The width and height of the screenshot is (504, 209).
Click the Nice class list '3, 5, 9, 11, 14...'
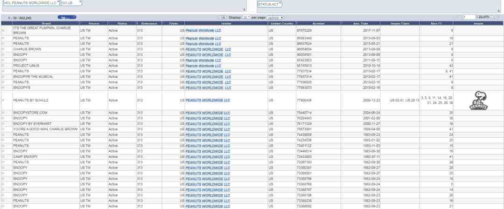[x=437, y=101]
